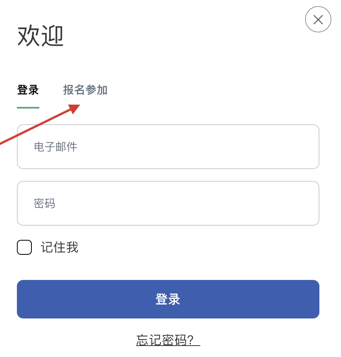This screenshot has width=341, height=357.
Task: Submit the form with the 登录 button
Action: pos(168,299)
